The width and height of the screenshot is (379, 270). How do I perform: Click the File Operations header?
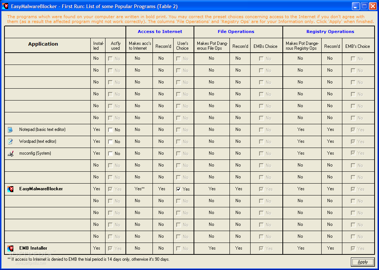tap(236, 32)
